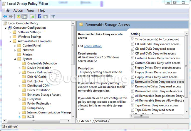Viewport: 191px width, 131px height.
Task: Click the policy setting link
Action: (x=93, y=46)
